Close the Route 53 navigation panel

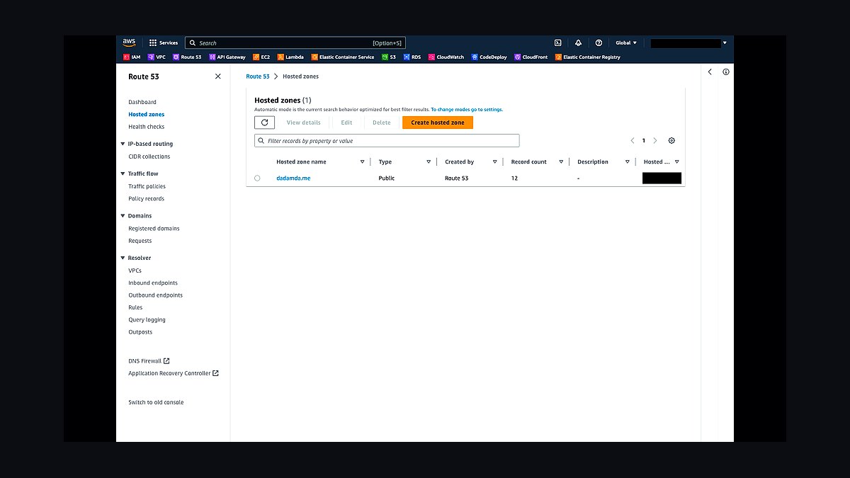tap(217, 76)
